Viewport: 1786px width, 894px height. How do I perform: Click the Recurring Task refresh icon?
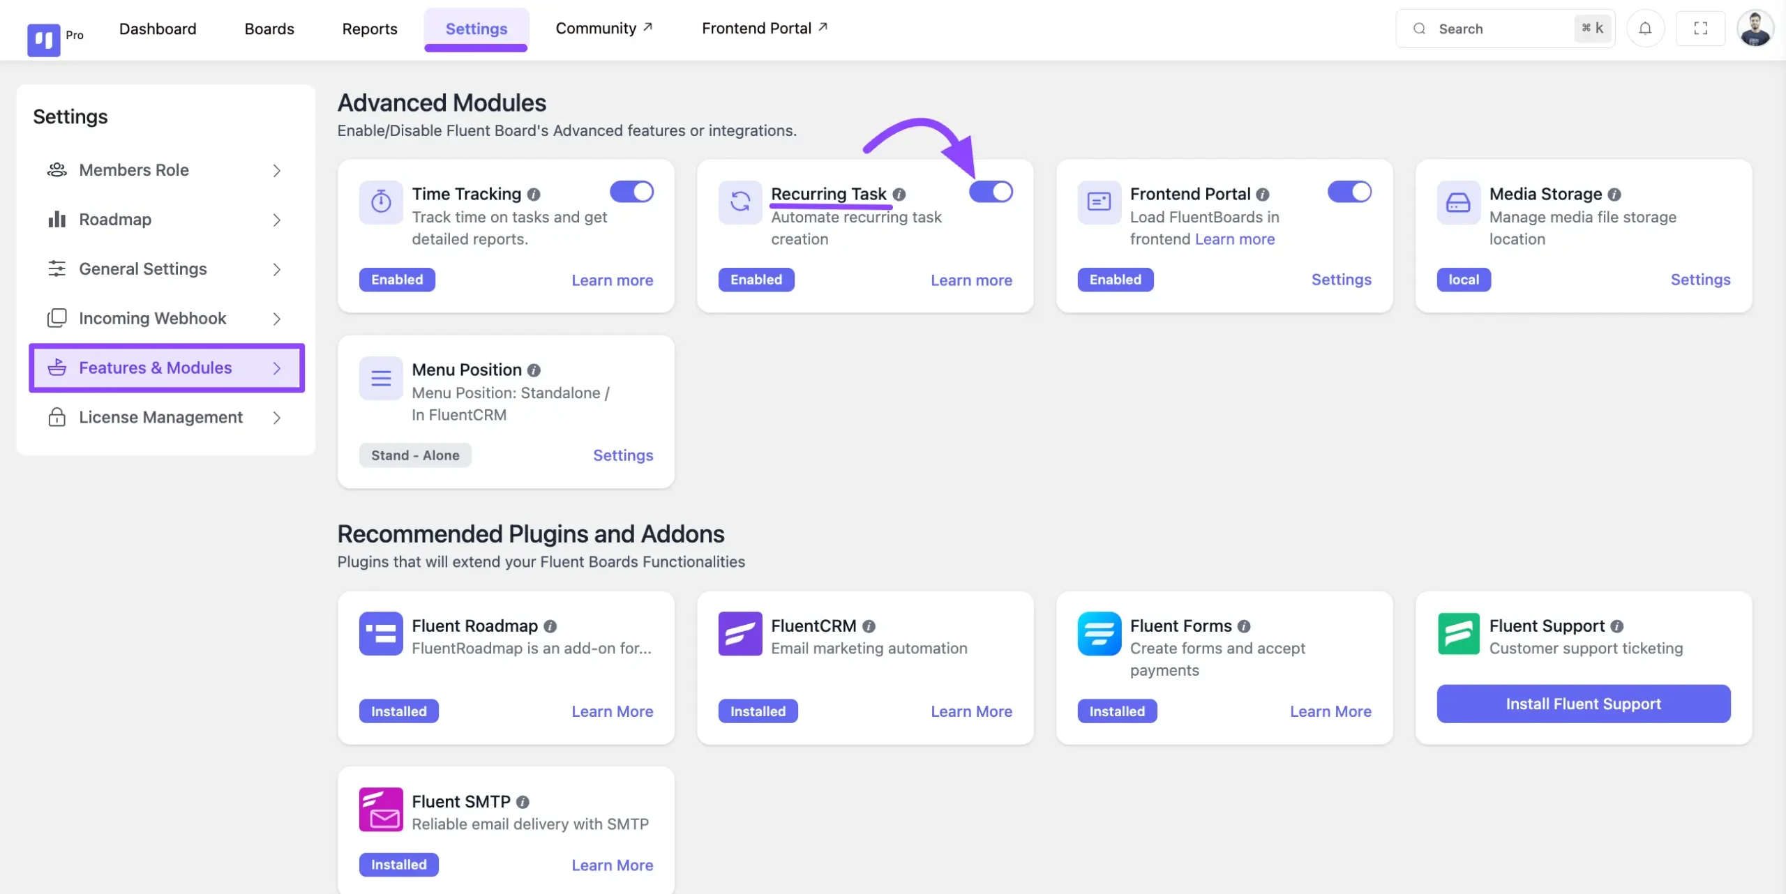click(x=740, y=202)
